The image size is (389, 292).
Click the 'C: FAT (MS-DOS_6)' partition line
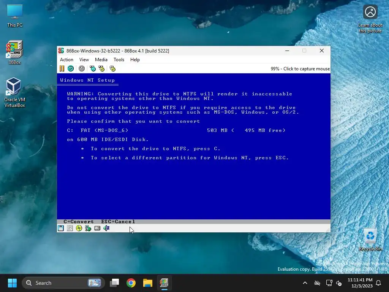tap(98, 130)
